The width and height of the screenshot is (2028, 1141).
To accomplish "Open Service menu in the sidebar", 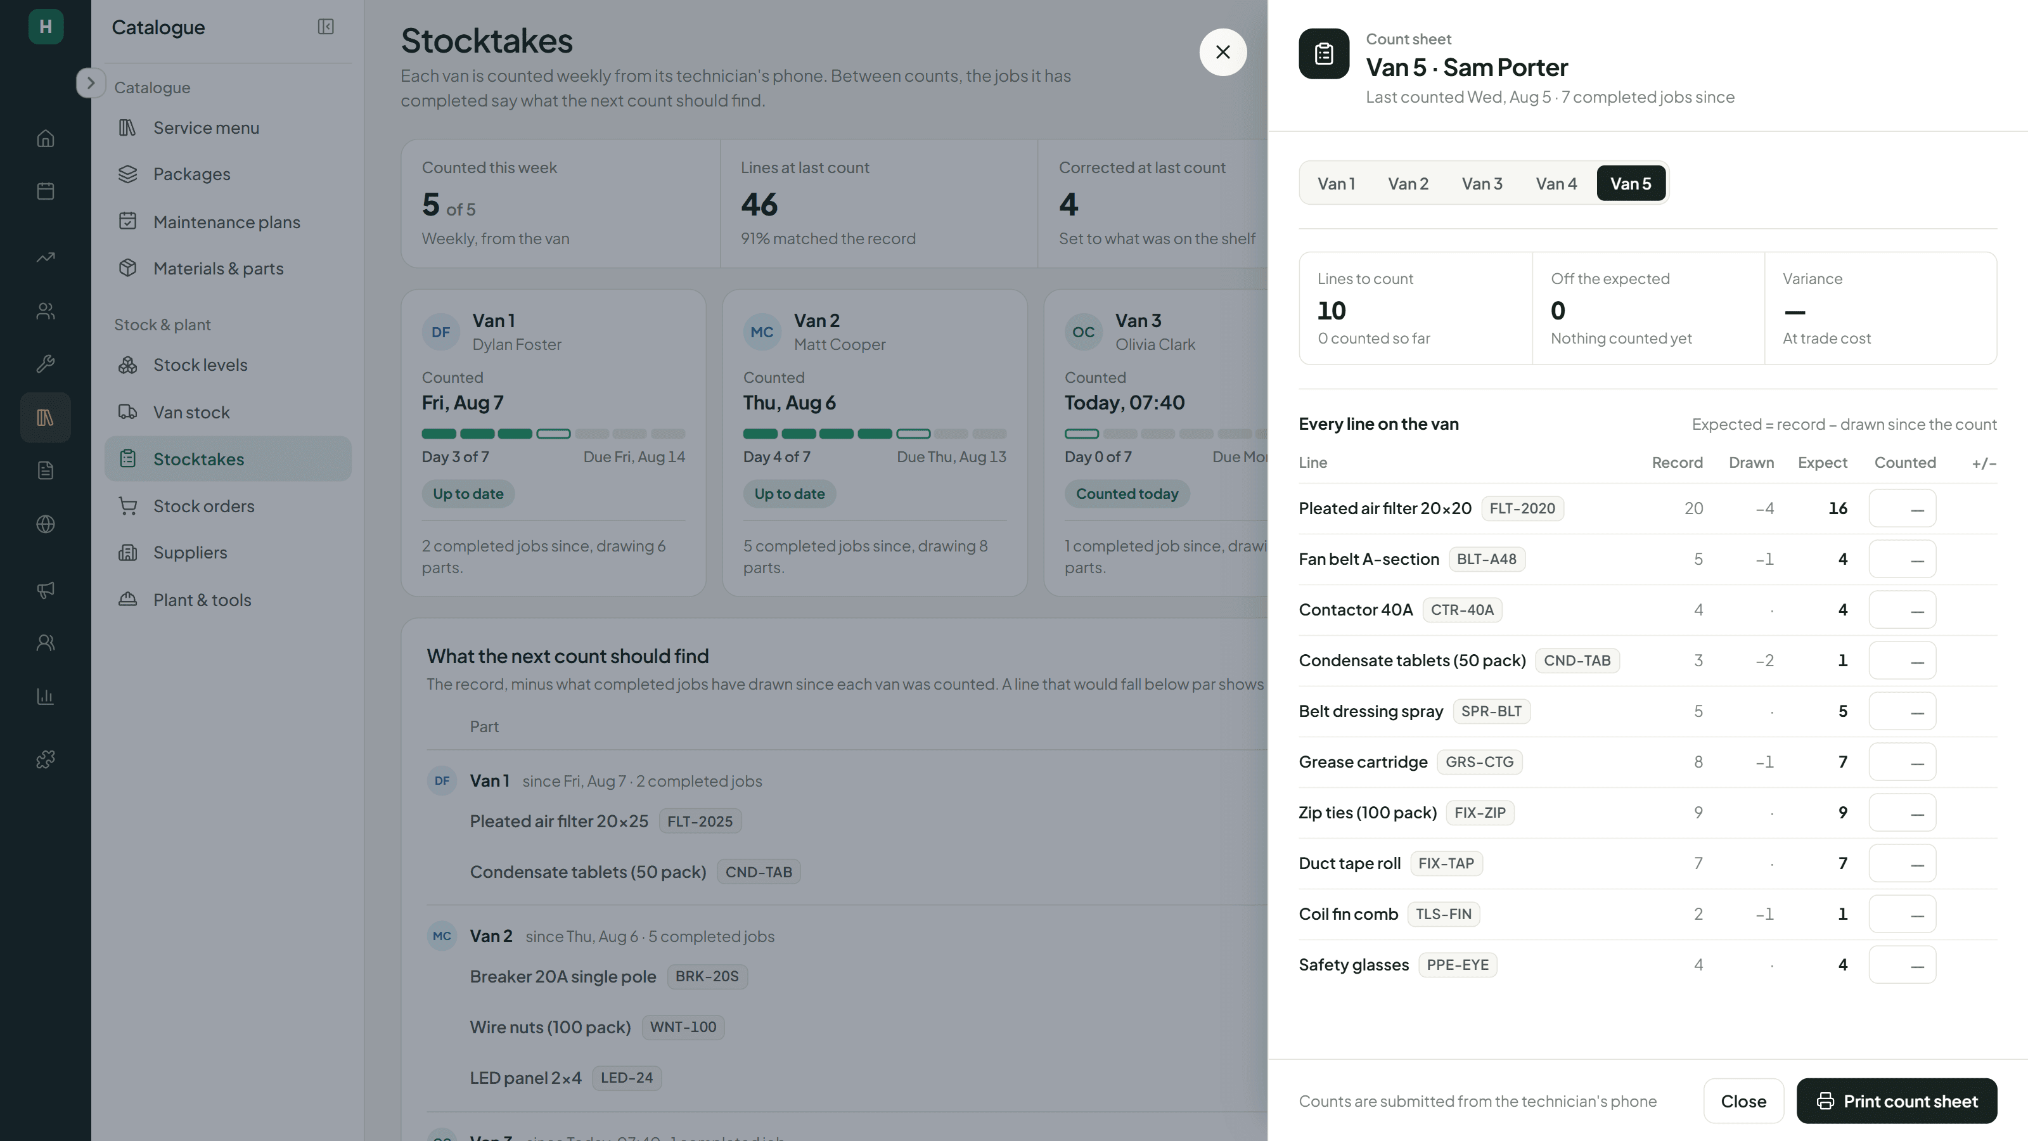I will pyautogui.click(x=228, y=127).
